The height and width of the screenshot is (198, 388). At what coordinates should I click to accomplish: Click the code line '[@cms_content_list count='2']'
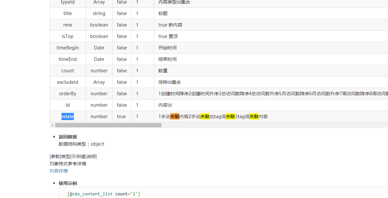[x=104, y=194]
